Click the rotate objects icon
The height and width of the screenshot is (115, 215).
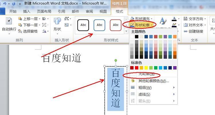click(44, 31)
